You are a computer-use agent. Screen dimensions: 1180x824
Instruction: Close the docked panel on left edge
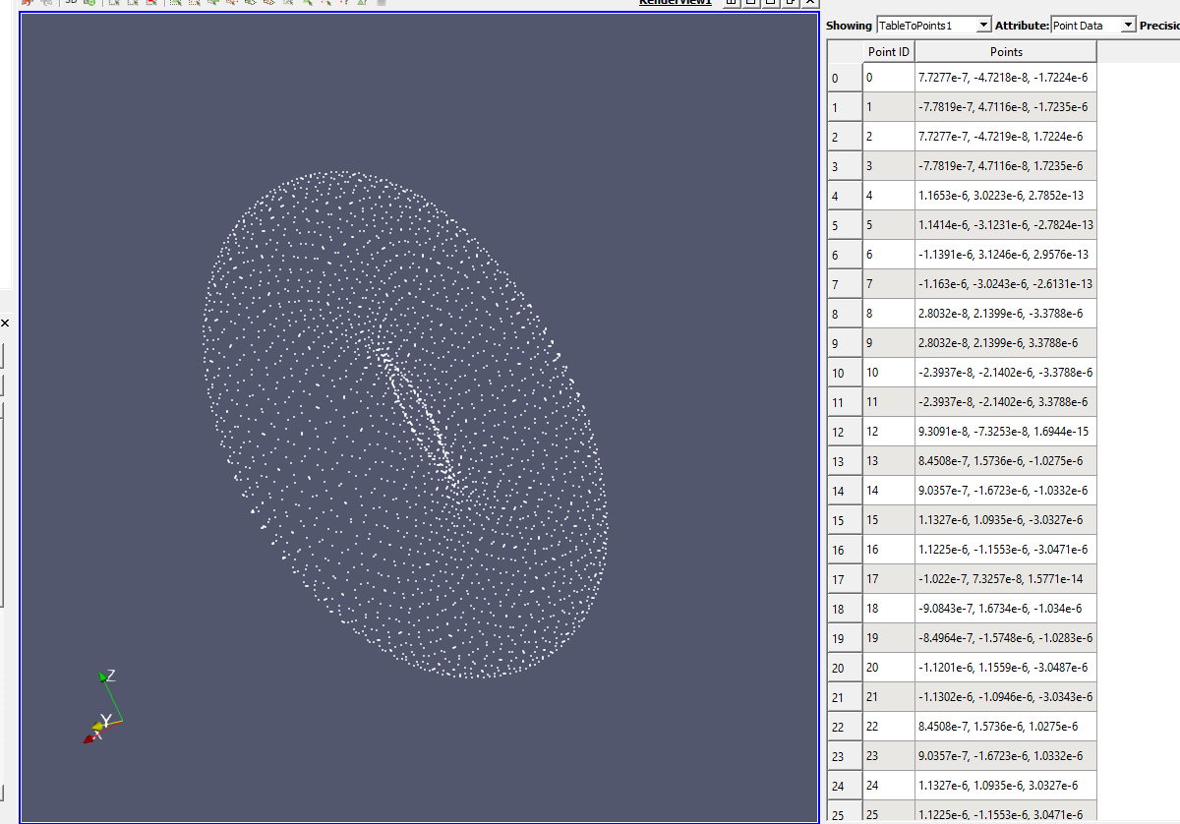click(4, 323)
